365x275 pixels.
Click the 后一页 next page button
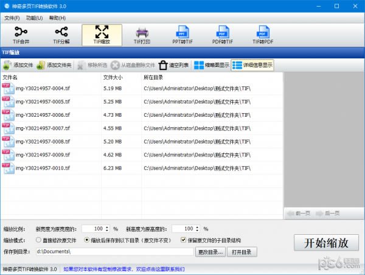click(x=328, y=213)
